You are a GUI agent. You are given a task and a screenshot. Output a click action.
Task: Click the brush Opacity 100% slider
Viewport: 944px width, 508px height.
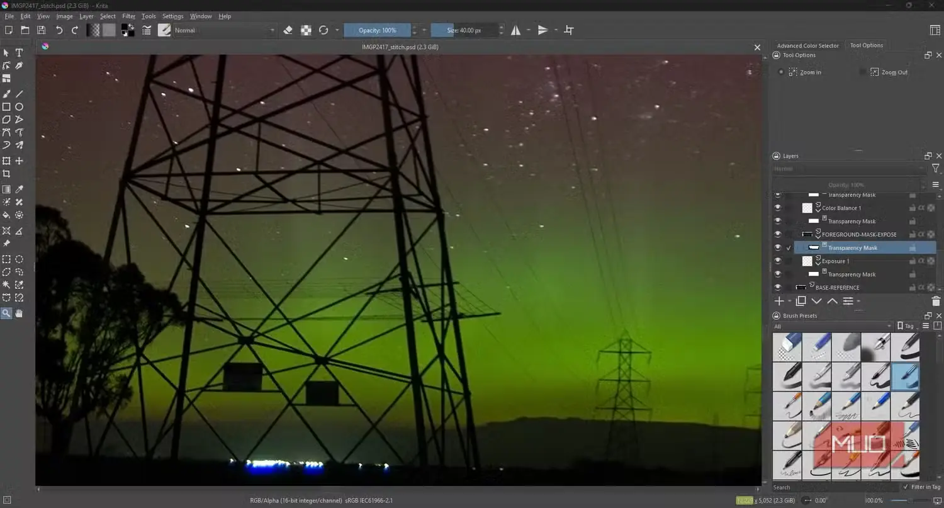[x=378, y=30]
